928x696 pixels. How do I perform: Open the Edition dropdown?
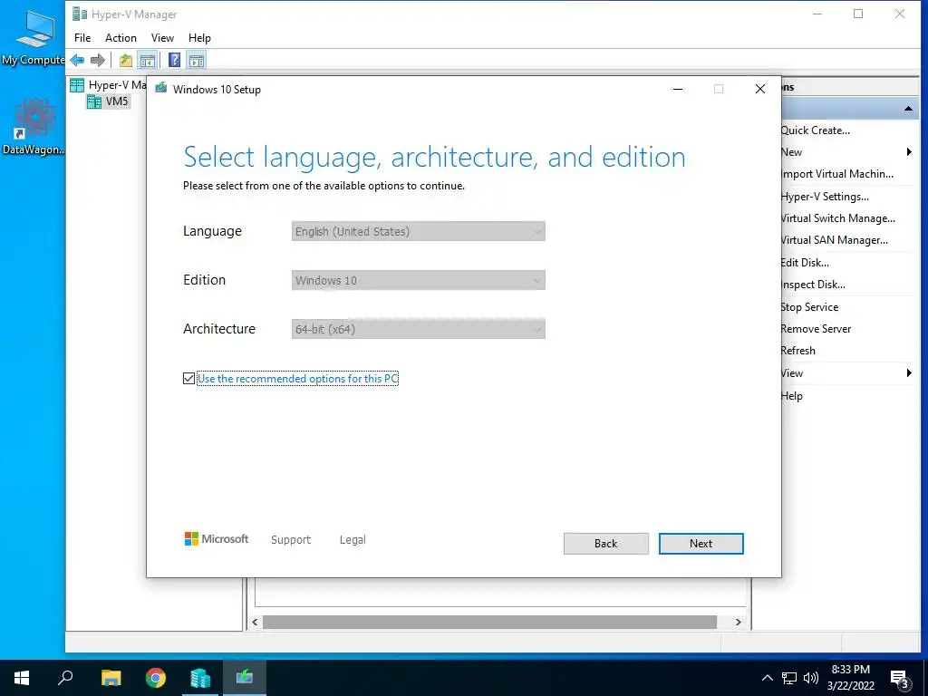click(419, 281)
